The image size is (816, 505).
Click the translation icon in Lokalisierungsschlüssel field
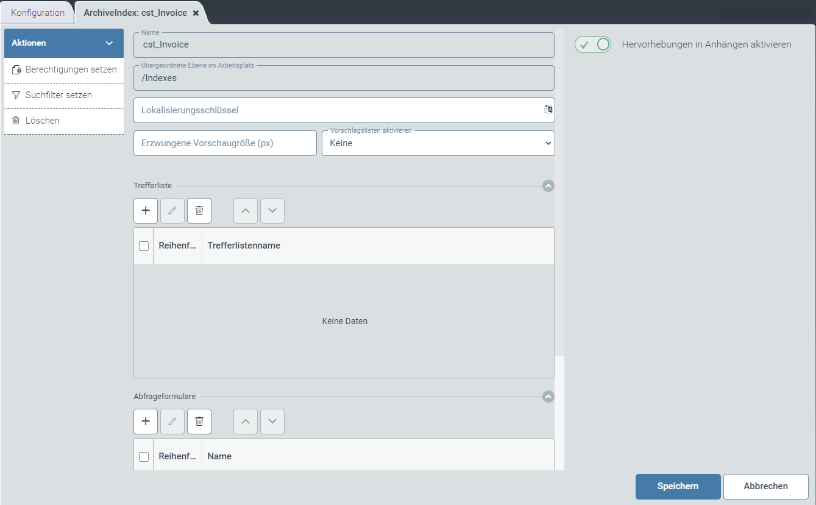point(548,110)
